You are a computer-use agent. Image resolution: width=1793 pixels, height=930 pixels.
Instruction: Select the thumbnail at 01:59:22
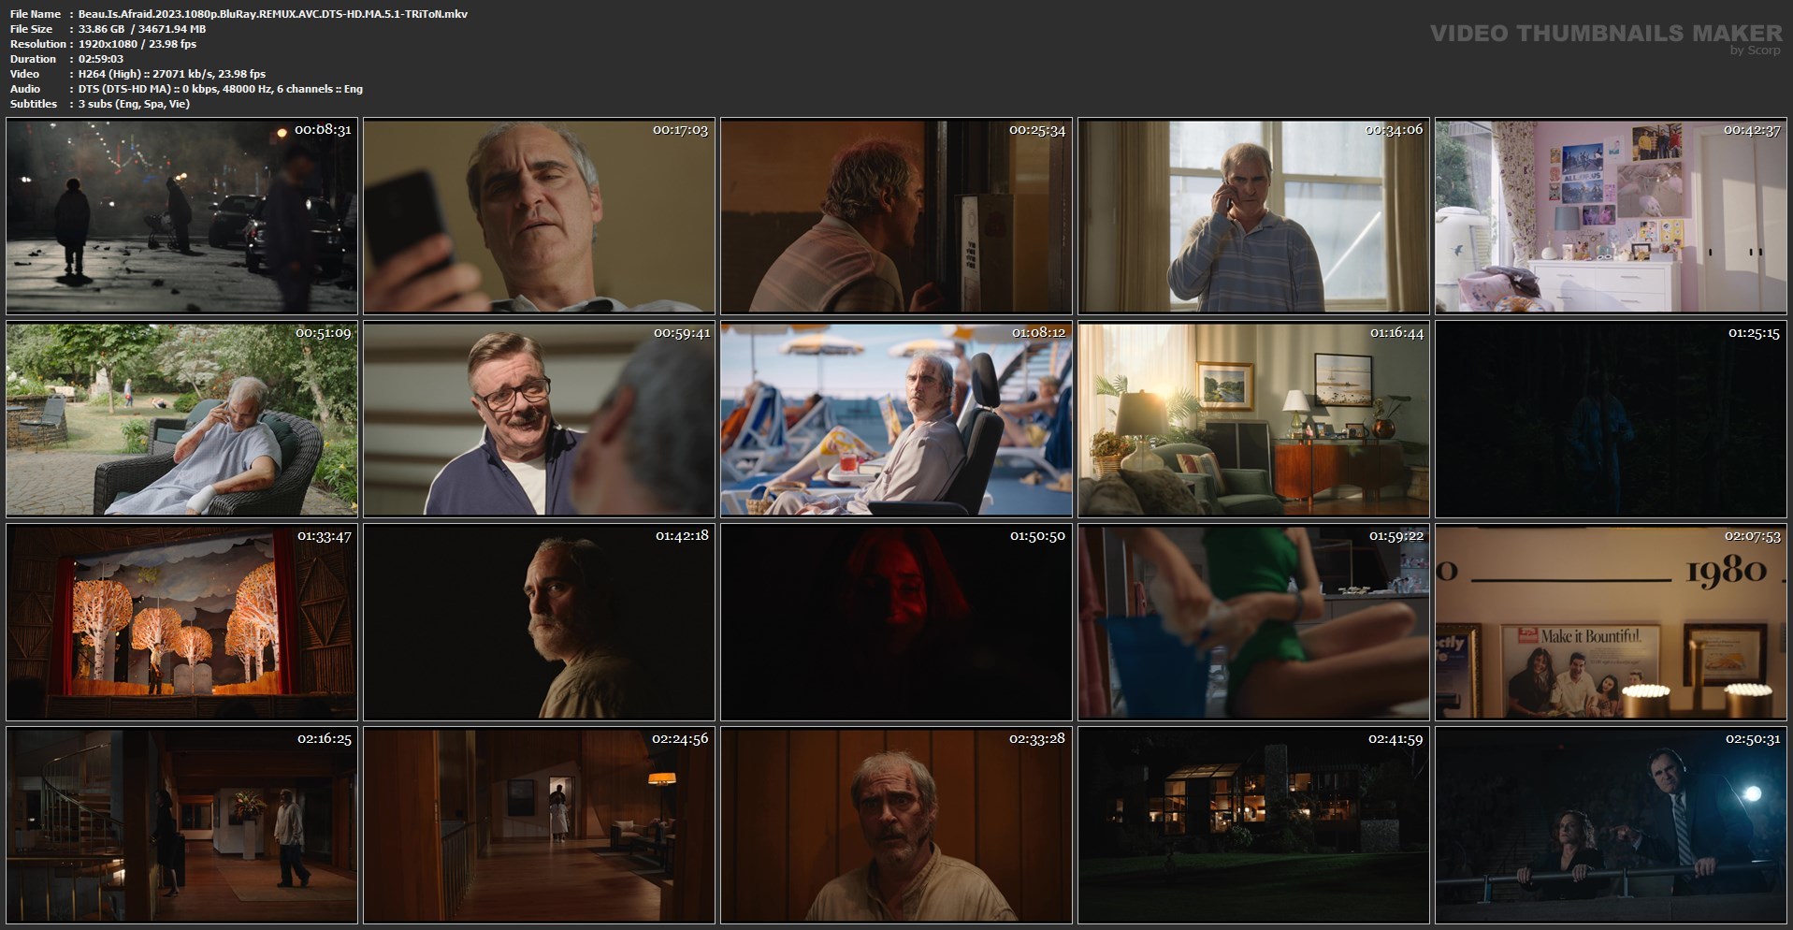tap(1253, 622)
